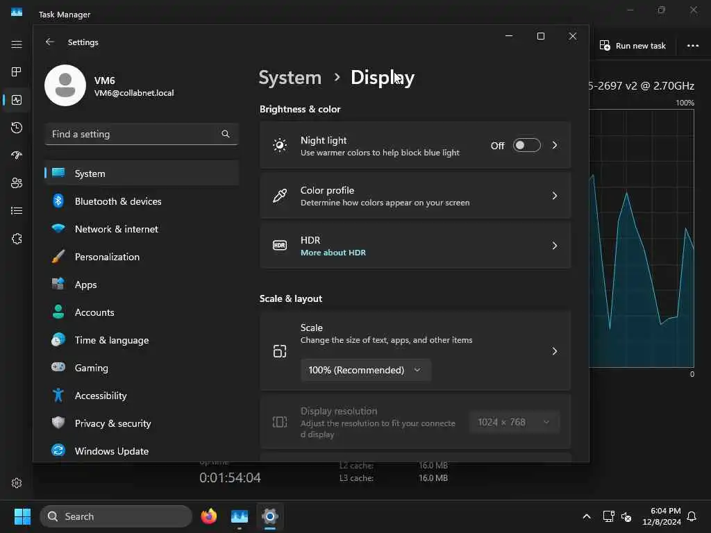
Task: Open Gaming settings category
Action: point(142,368)
